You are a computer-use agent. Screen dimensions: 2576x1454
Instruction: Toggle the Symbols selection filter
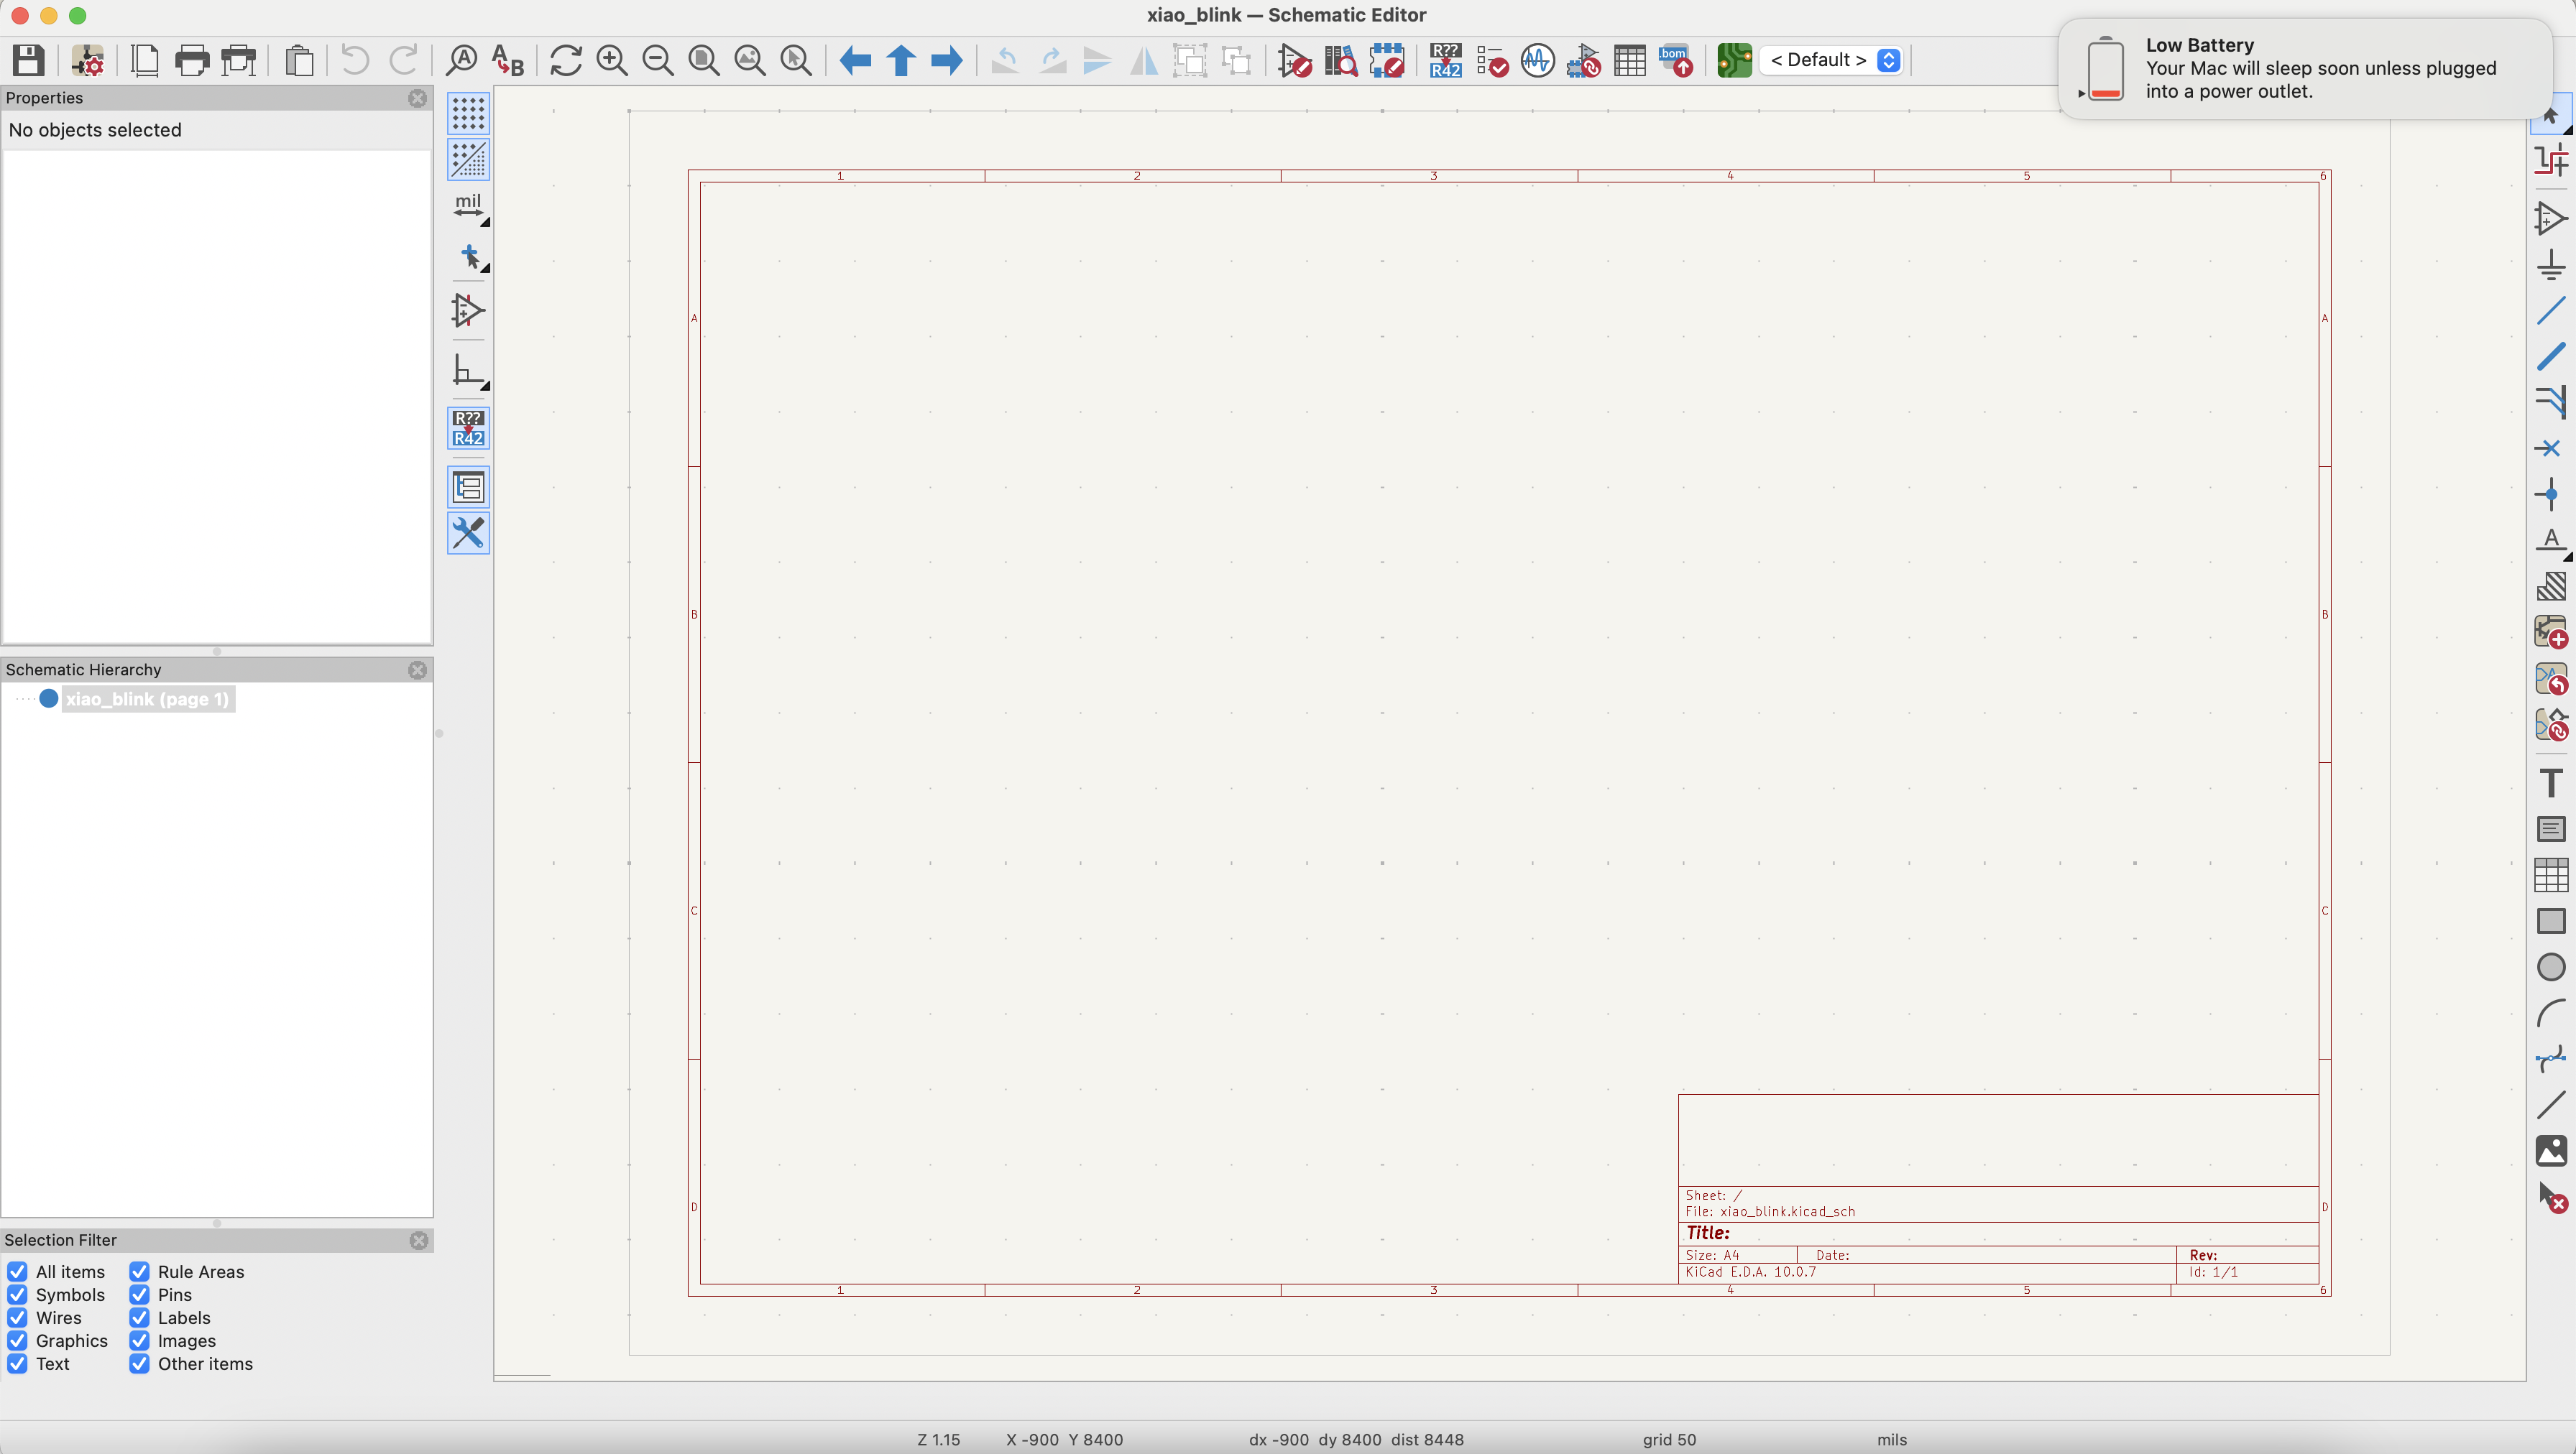[x=17, y=1294]
